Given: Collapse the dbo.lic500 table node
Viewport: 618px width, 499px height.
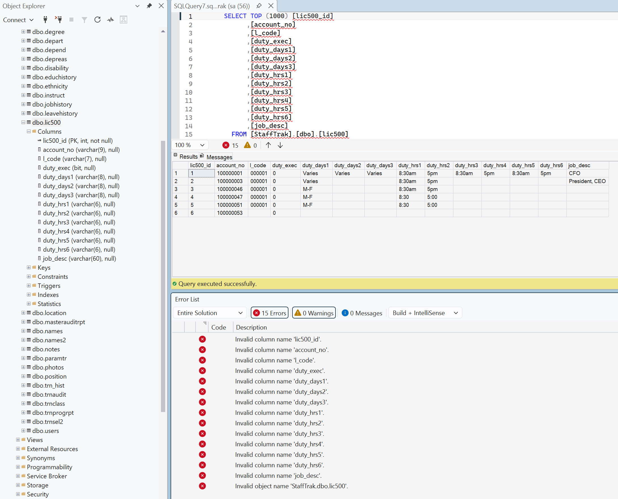Looking at the screenshot, I should pyautogui.click(x=23, y=122).
